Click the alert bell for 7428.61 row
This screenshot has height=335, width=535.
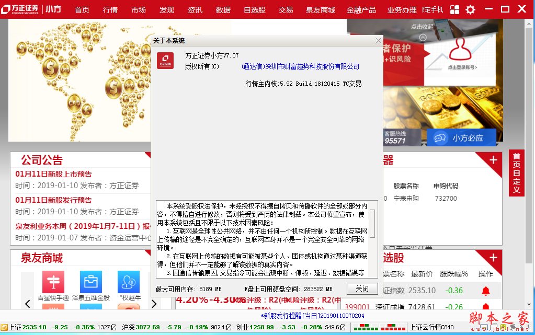pos(486,306)
